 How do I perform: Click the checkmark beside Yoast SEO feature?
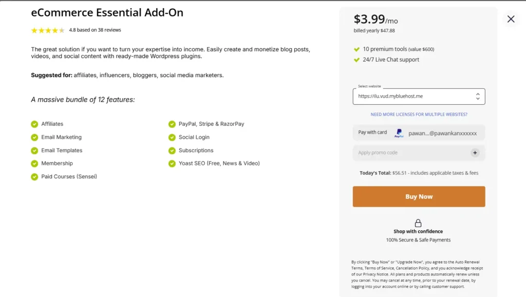tap(172, 163)
